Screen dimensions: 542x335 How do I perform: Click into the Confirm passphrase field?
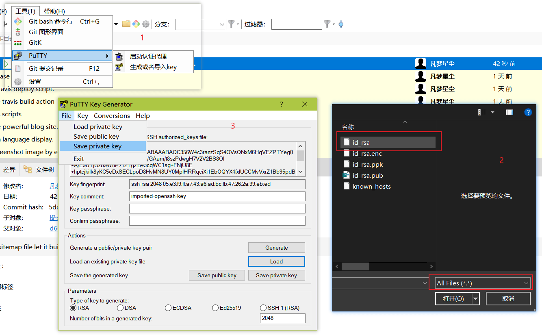pos(217,221)
